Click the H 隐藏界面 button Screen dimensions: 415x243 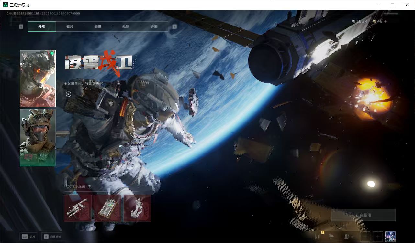[x=52, y=237]
